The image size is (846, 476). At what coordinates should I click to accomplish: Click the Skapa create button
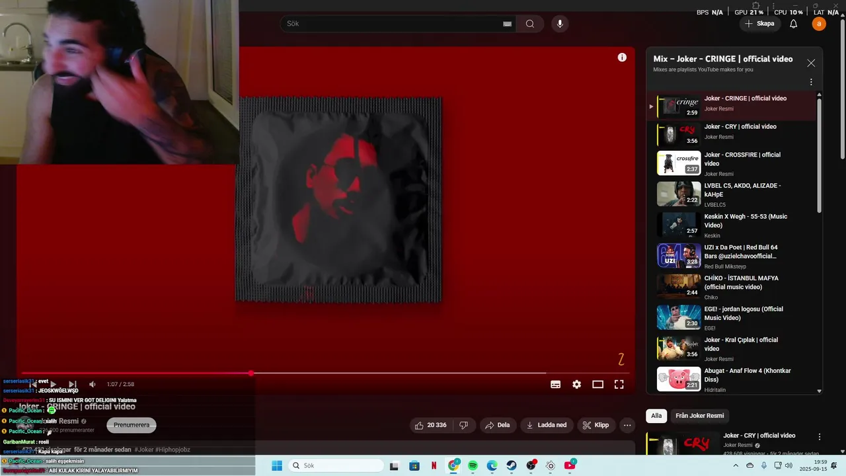pos(759,24)
